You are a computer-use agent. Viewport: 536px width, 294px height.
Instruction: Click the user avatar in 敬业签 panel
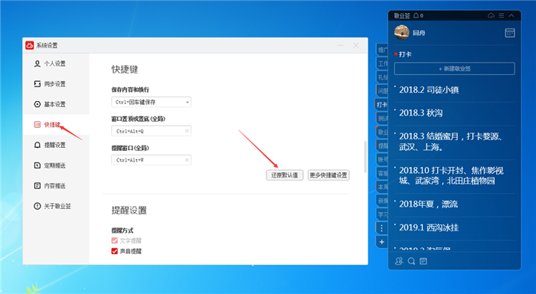(402, 33)
